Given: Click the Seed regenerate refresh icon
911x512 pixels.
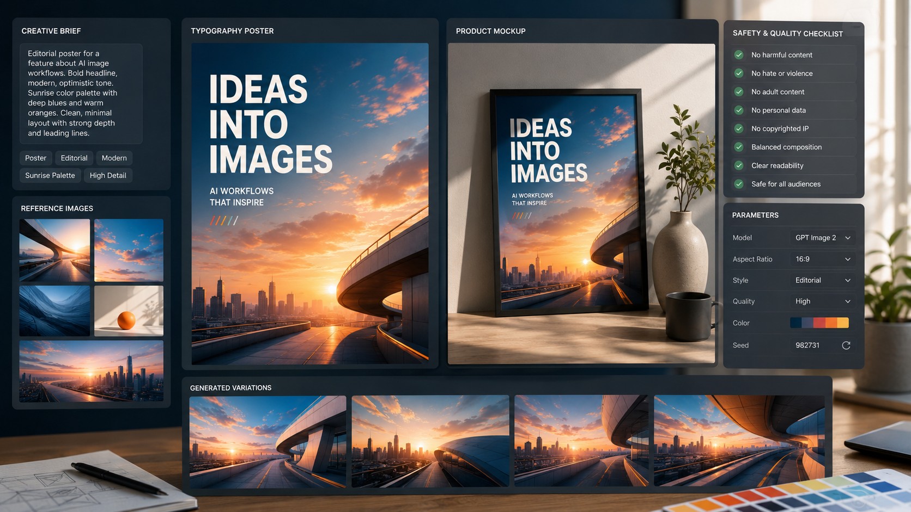Looking at the screenshot, I should pos(846,346).
